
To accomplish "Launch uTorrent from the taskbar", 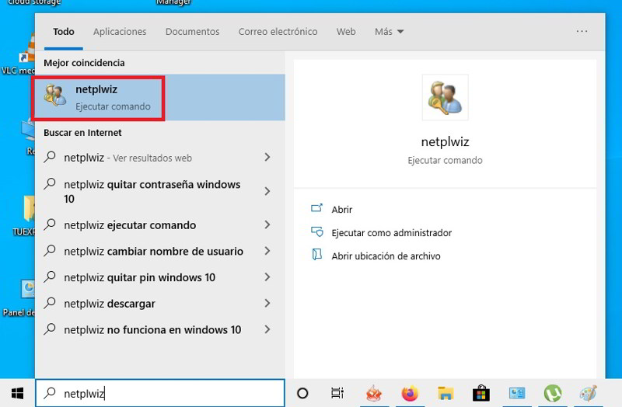I will (553, 393).
